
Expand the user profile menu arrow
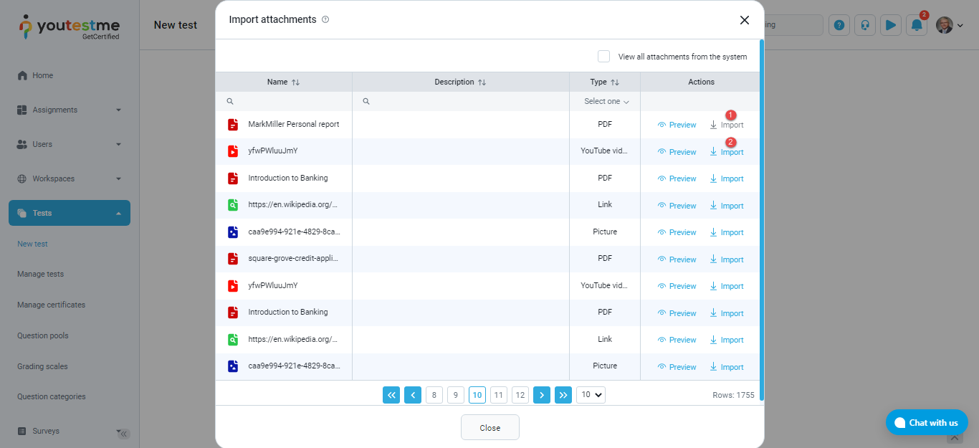pyautogui.click(x=960, y=26)
